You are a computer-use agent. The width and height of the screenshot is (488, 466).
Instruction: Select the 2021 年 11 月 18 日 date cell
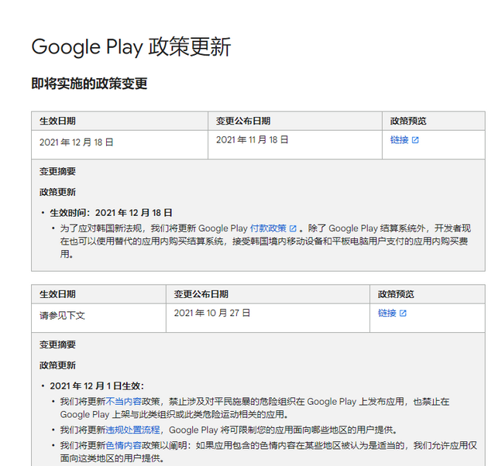pyautogui.click(x=252, y=140)
